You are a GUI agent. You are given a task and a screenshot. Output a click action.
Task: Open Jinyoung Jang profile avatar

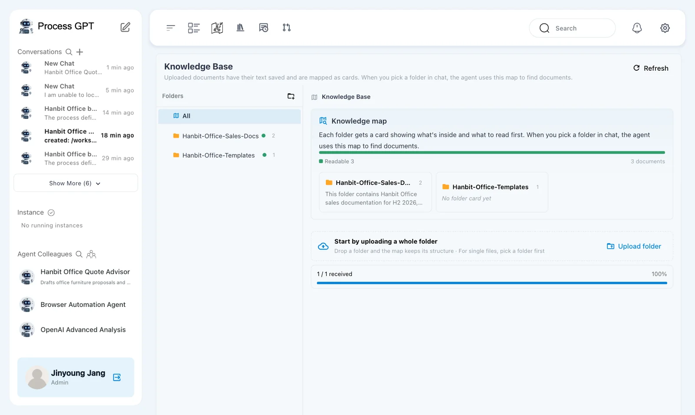tap(37, 377)
